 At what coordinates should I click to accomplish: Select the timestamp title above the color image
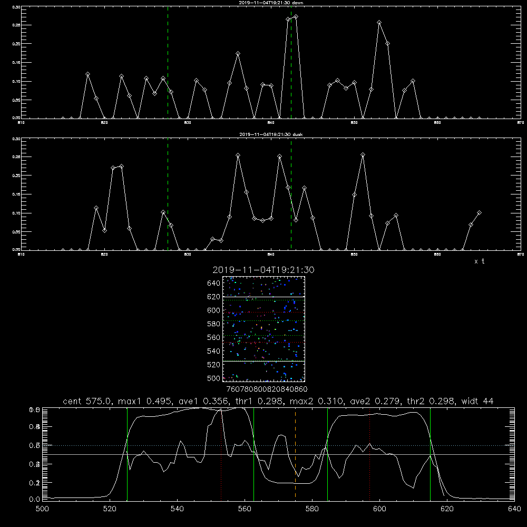point(263,270)
